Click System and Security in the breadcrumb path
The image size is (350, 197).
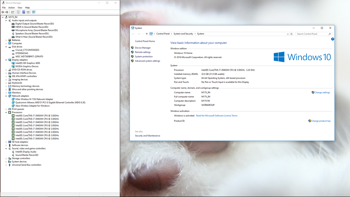pos(183,34)
